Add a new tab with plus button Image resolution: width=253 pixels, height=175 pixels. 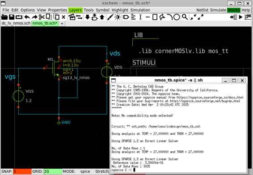tap(62, 23)
